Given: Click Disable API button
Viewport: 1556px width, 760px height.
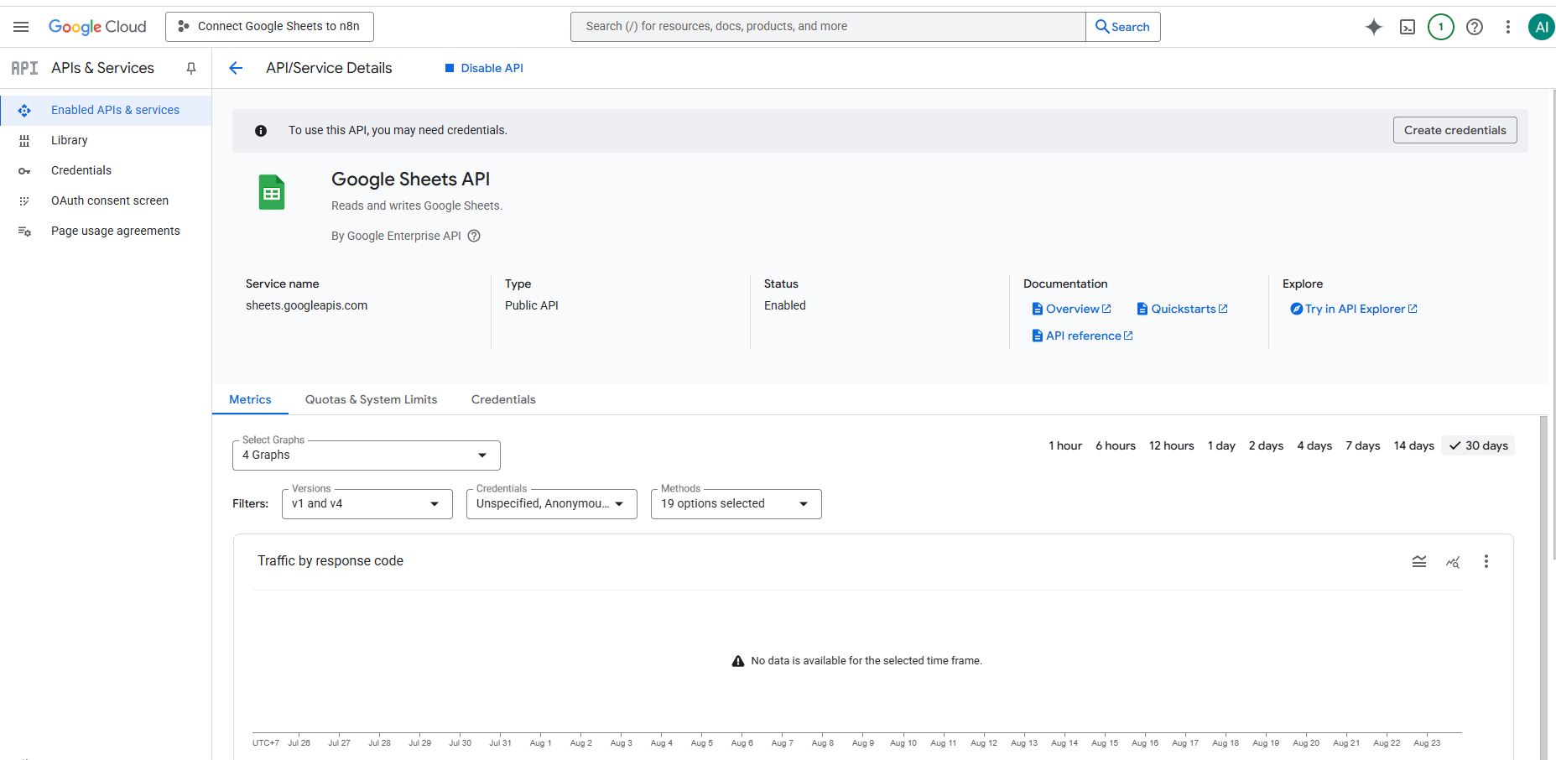Looking at the screenshot, I should click(x=484, y=68).
